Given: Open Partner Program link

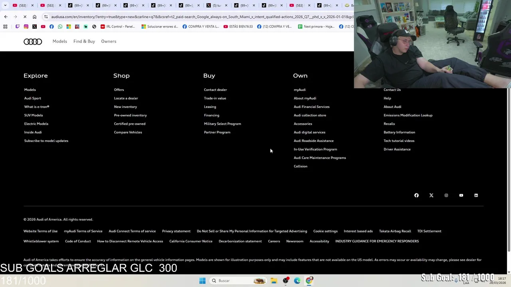Looking at the screenshot, I should [217, 132].
